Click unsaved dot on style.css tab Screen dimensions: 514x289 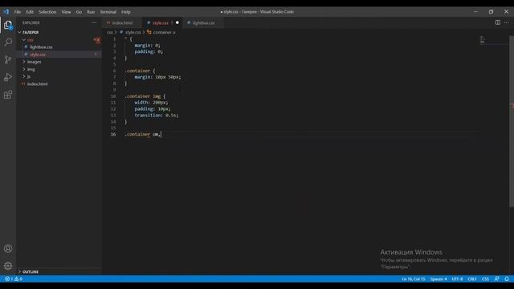(177, 22)
